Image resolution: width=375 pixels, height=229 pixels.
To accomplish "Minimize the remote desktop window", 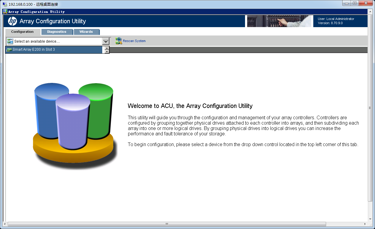I will [x=346, y=3].
